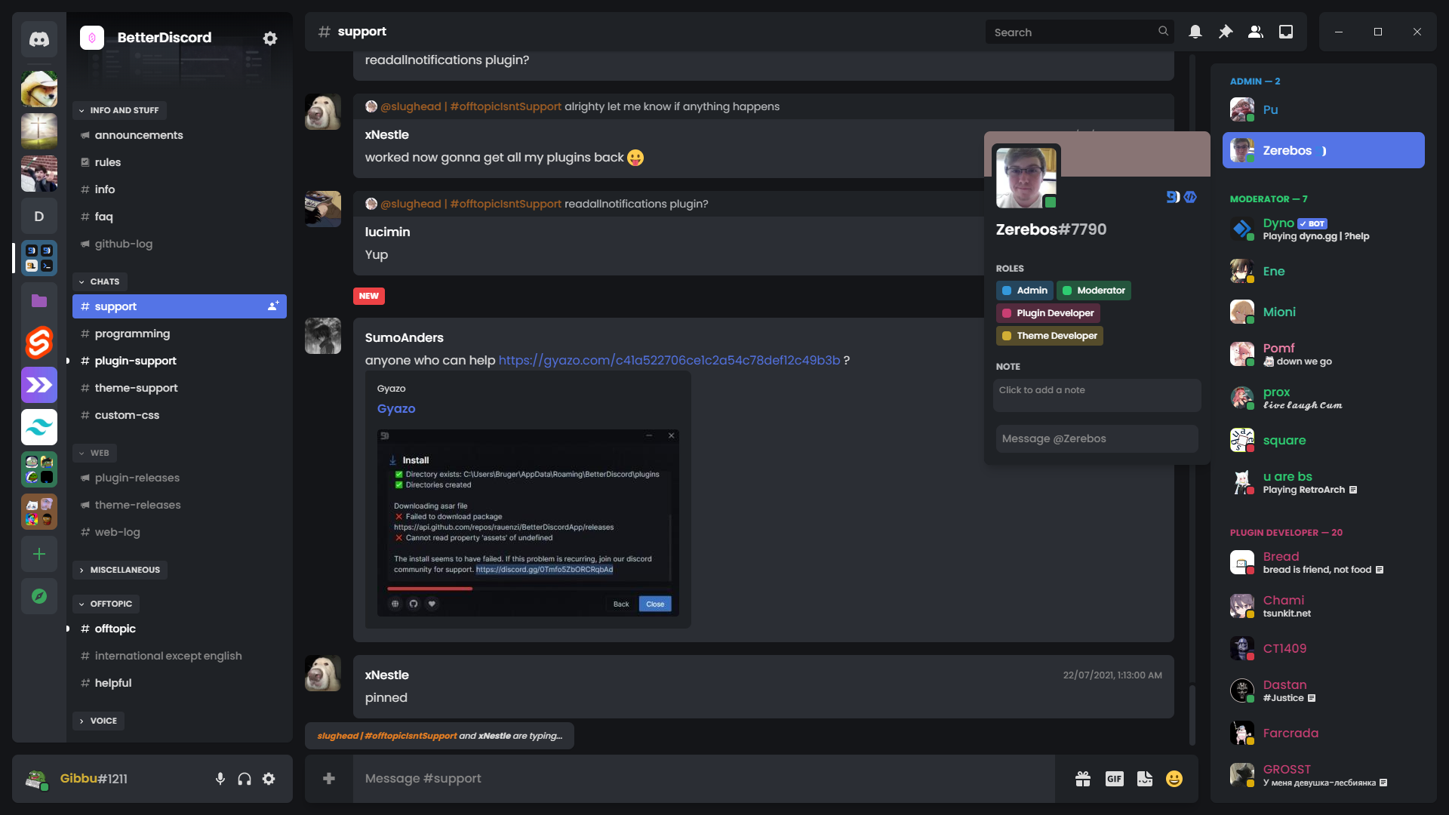Switch to the offtopic channel

tap(180, 629)
